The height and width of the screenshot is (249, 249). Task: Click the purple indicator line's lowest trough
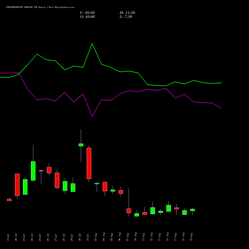92,116
